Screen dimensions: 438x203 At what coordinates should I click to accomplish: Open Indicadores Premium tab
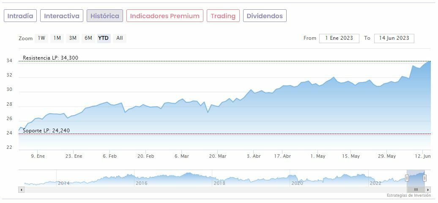pyautogui.click(x=165, y=16)
